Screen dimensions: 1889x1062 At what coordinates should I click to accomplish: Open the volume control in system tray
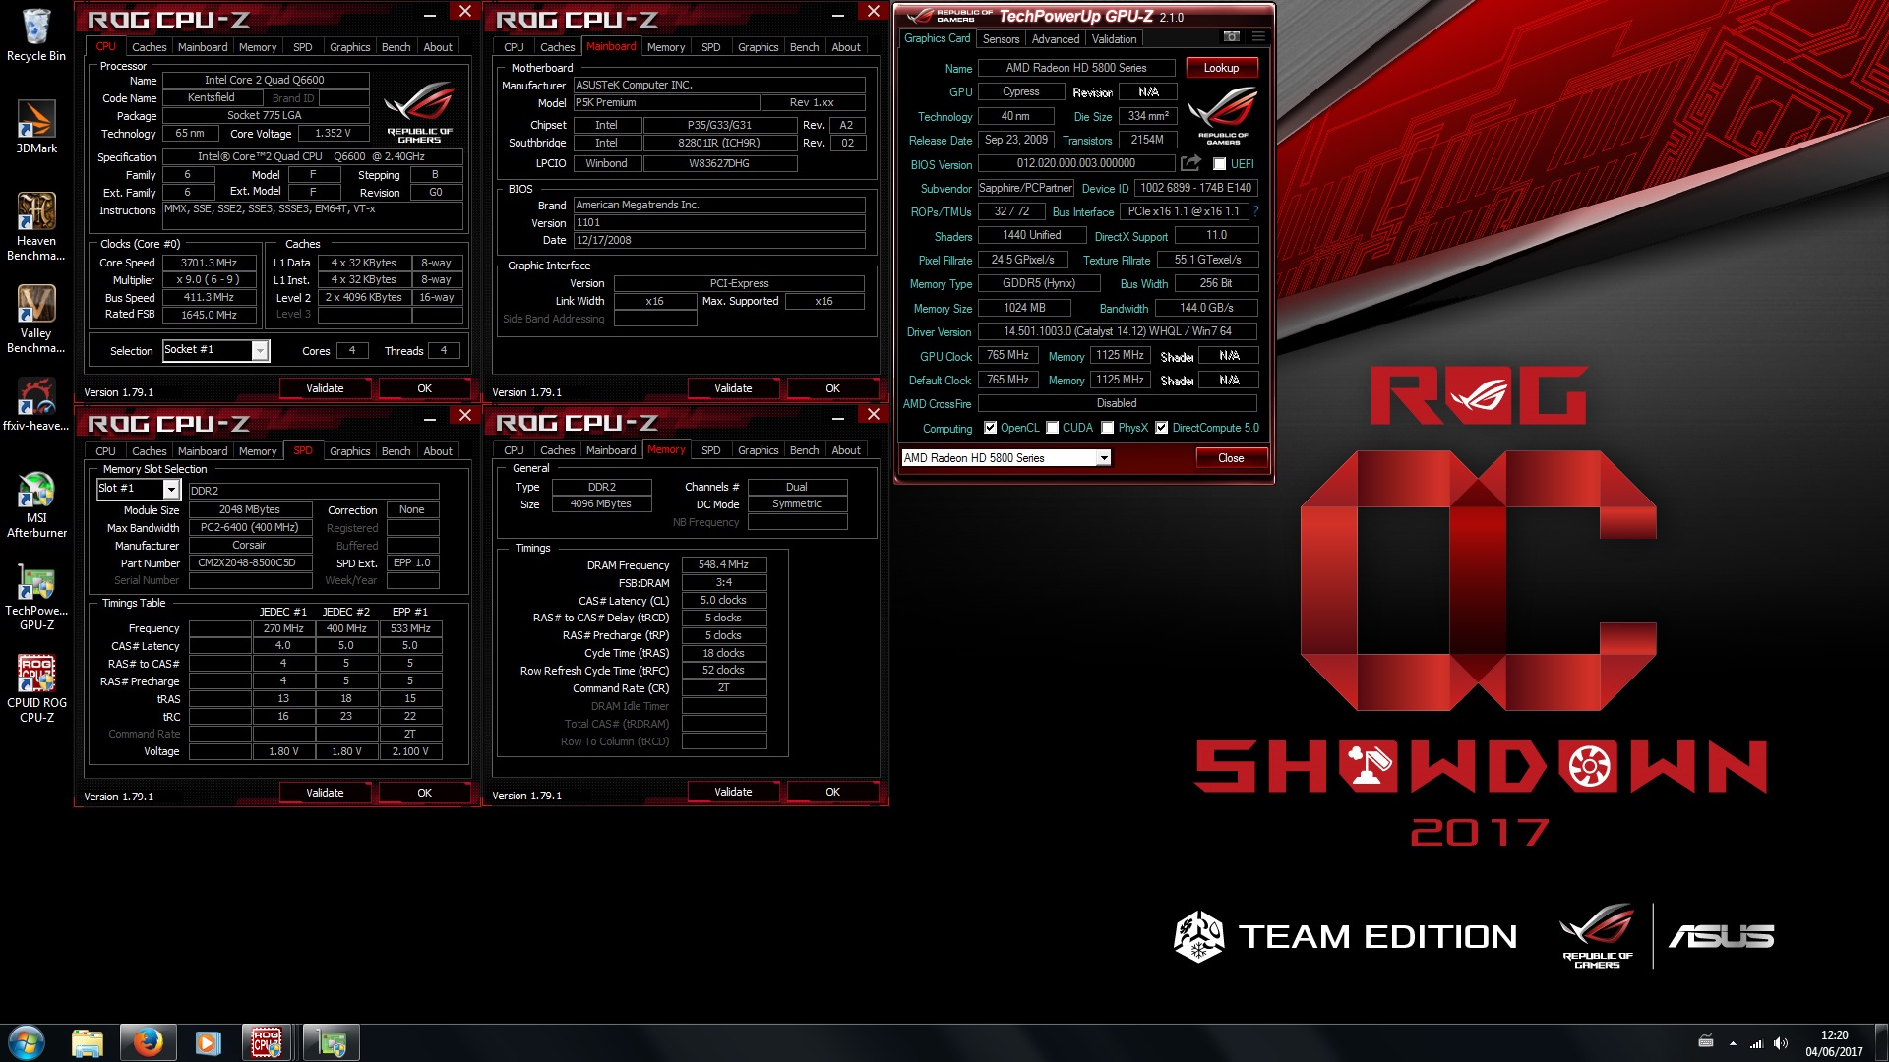pos(1781,1043)
